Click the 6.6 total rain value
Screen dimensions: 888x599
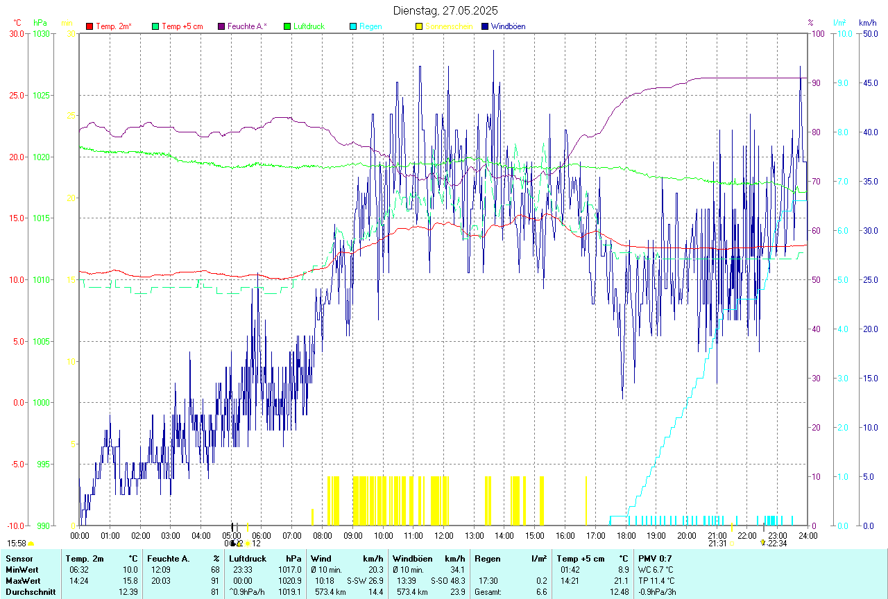[x=543, y=591]
